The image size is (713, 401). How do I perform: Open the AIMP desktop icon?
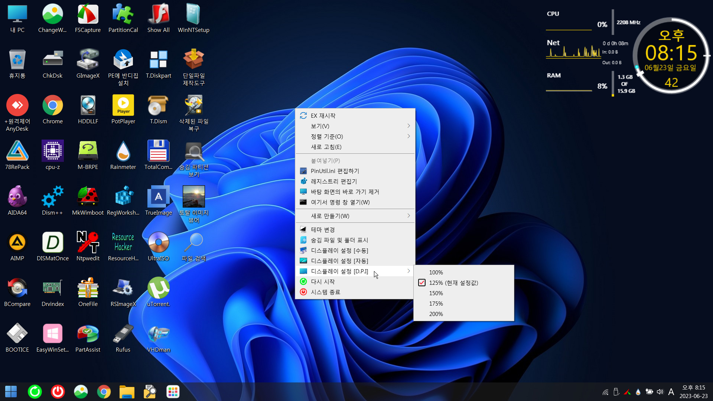[17, 247]
